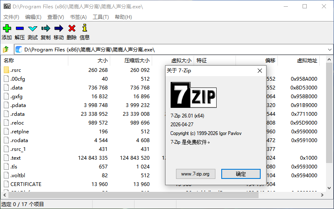Click virtual address 0x9594000
This screenshot has height=209, width=334.
pos(304,176)
